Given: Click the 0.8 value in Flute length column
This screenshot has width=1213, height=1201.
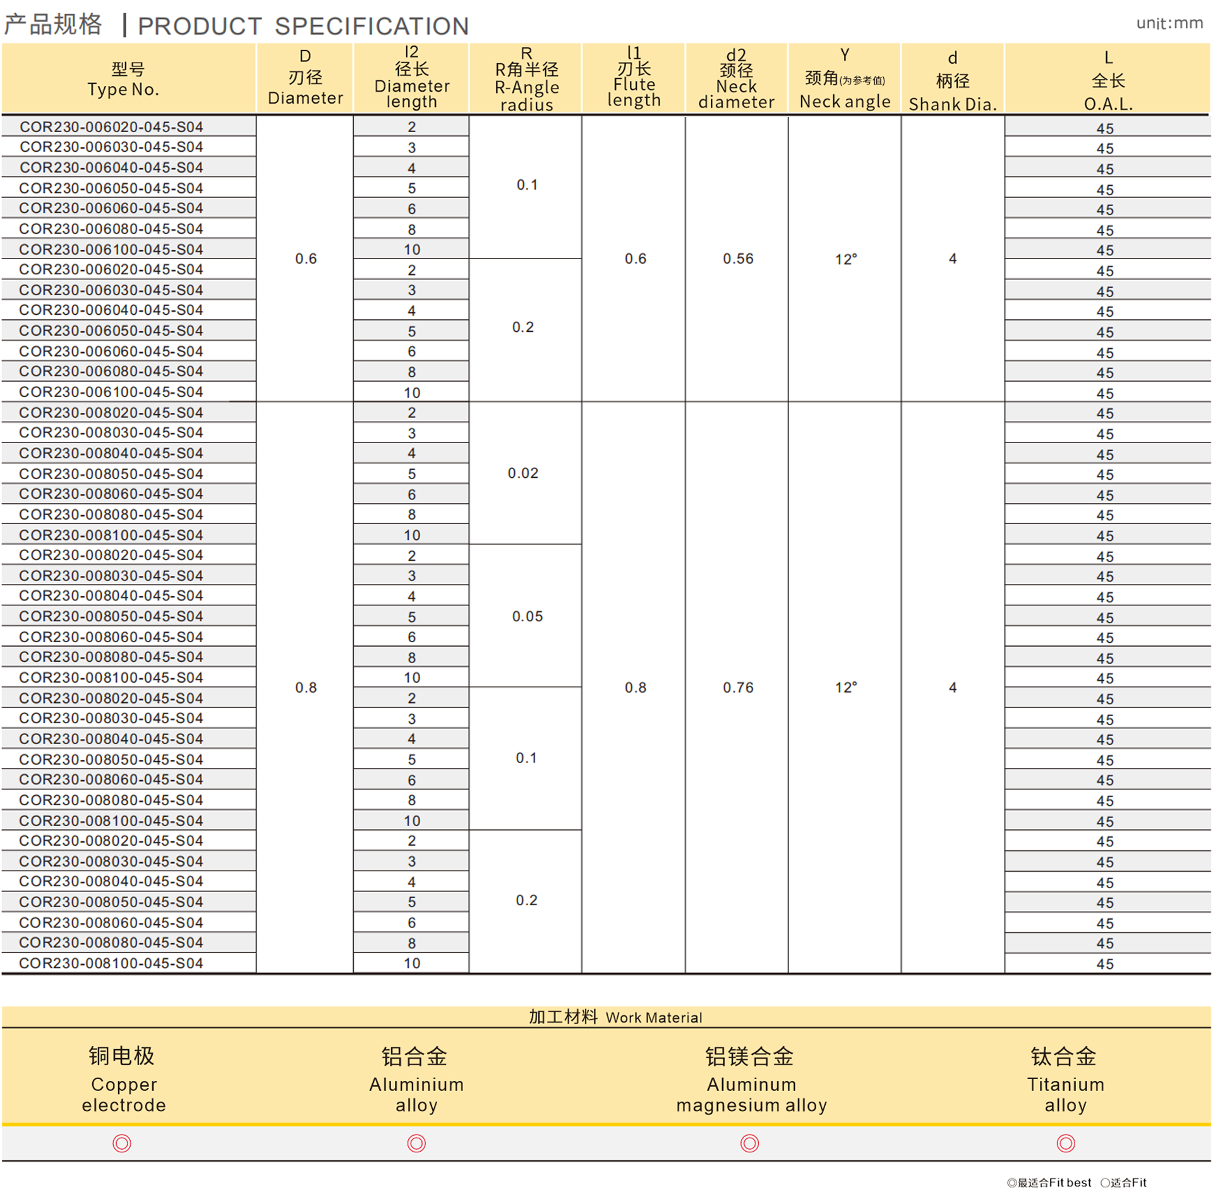Looking at the screenshot, I should (636, 687).
